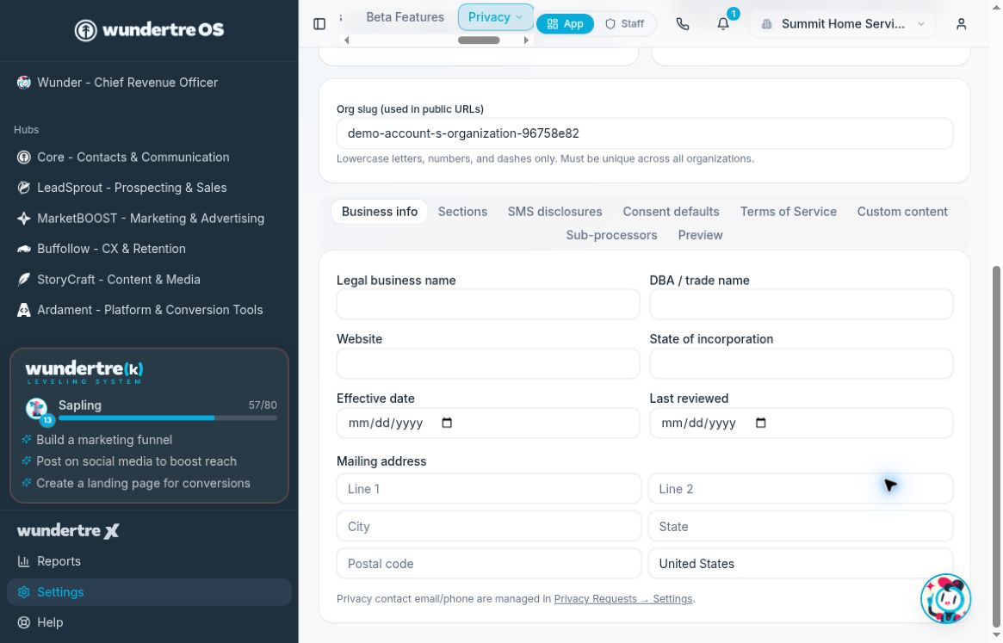
Task: Open Post on social media task
Action: click(x=136, y=462)
